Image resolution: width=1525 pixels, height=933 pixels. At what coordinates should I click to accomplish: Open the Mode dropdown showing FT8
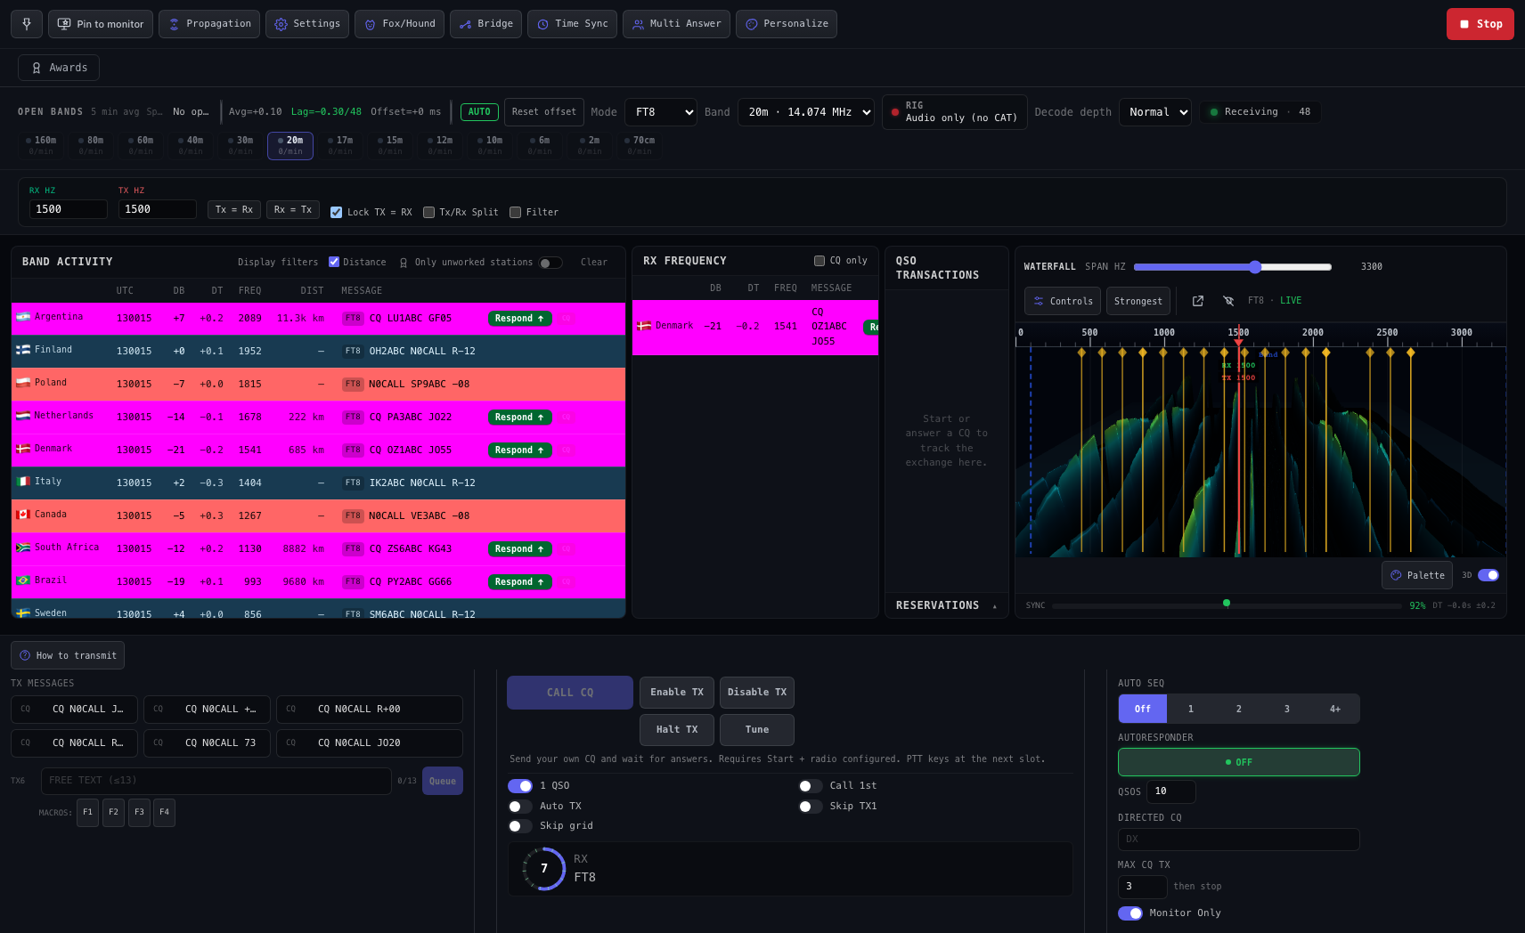[x=661, y=112]
